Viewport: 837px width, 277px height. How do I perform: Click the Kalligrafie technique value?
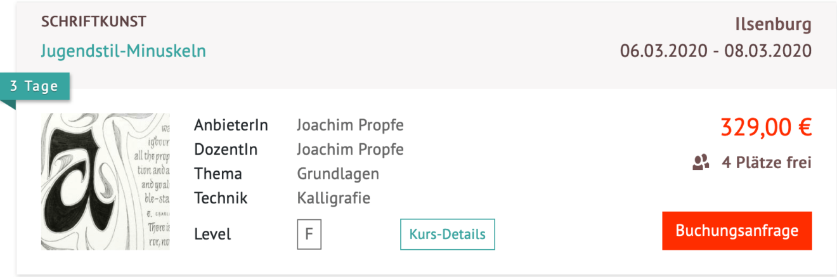tap(334, 198)
